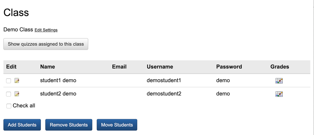
Task: Select the Password column header
Action: click(x=229, y=66)
